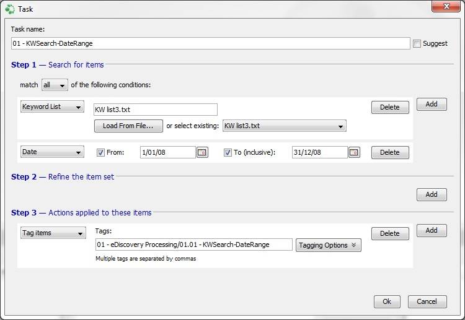Expand the Tagging Options button
This screenshot has height=320, width=465.
click(x=328, y=245)
